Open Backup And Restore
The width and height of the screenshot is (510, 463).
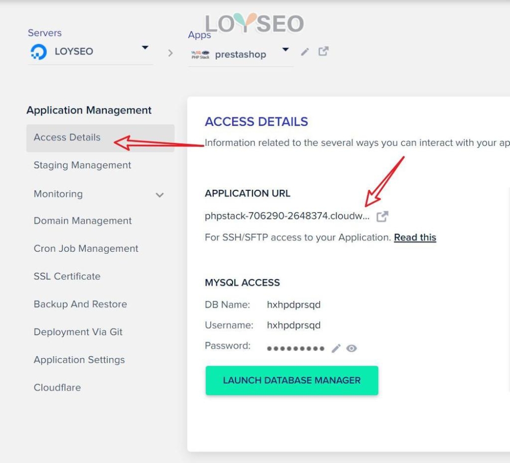[x=81, y=304]
